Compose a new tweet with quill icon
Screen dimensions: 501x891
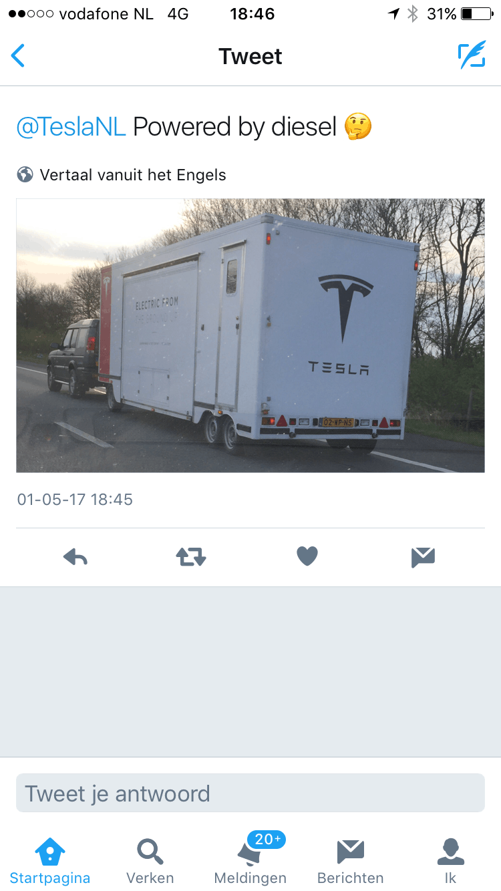(472, 56)
